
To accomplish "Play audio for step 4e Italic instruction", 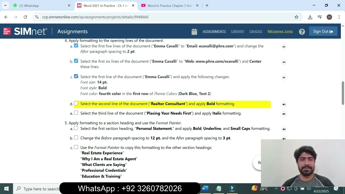I will pos(284,114).
